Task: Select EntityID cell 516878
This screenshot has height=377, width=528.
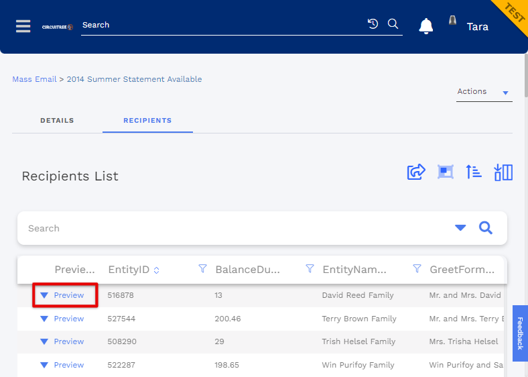Action: click(121, 295)
